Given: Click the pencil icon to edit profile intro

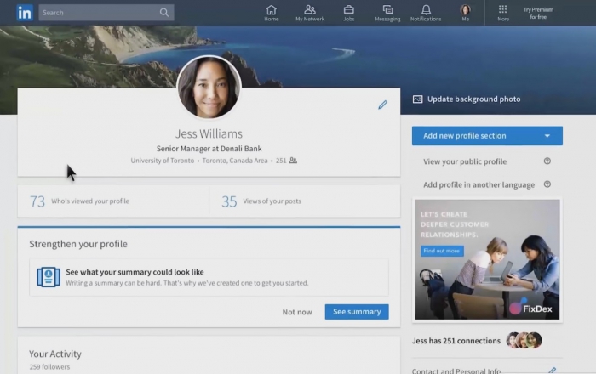Looking at the screenshot, I should [382, 105].
